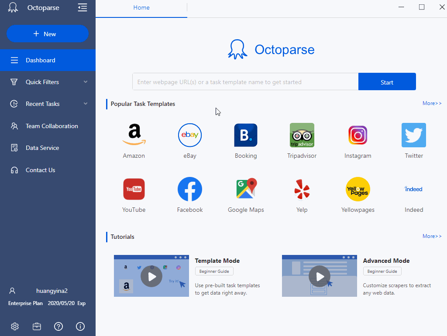Play the Template Mode tutorial video
Viewport: 447px width, 336px height.
(151, 276)
